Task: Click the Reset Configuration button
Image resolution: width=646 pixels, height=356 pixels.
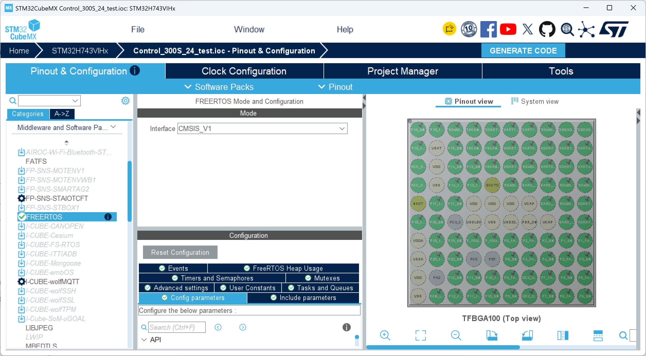Action: [x=180, y=252]
